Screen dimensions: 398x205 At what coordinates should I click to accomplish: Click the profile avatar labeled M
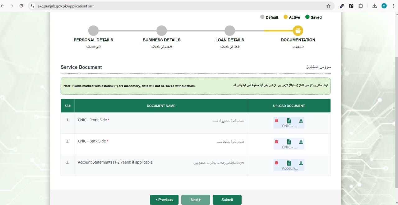click(384, 6)
